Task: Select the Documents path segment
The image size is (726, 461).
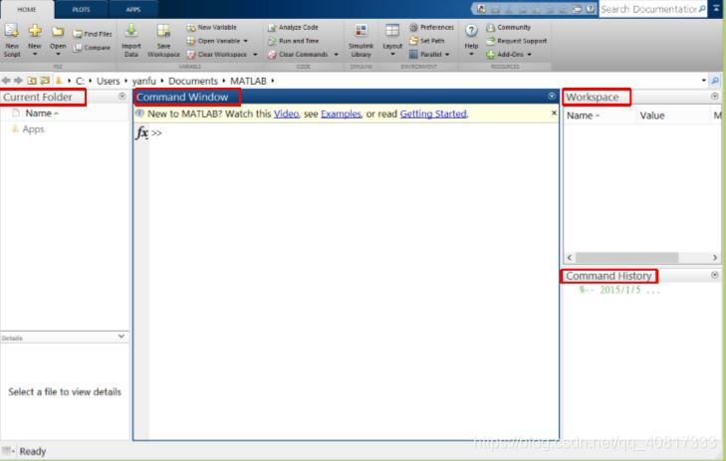Action: [x=192, y=81]
